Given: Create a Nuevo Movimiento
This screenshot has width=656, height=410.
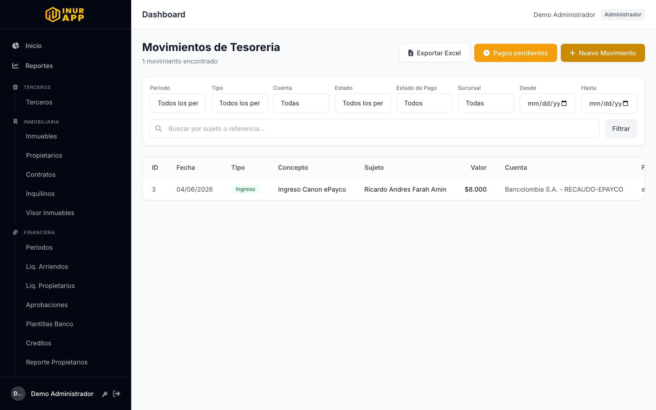Looking at the screenshot, I should pyautogui.click(x=603, y=53).
